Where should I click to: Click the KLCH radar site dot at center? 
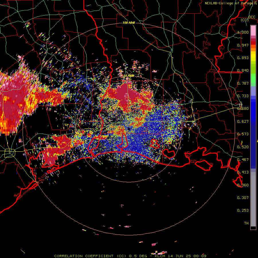[x=129, y=129]
